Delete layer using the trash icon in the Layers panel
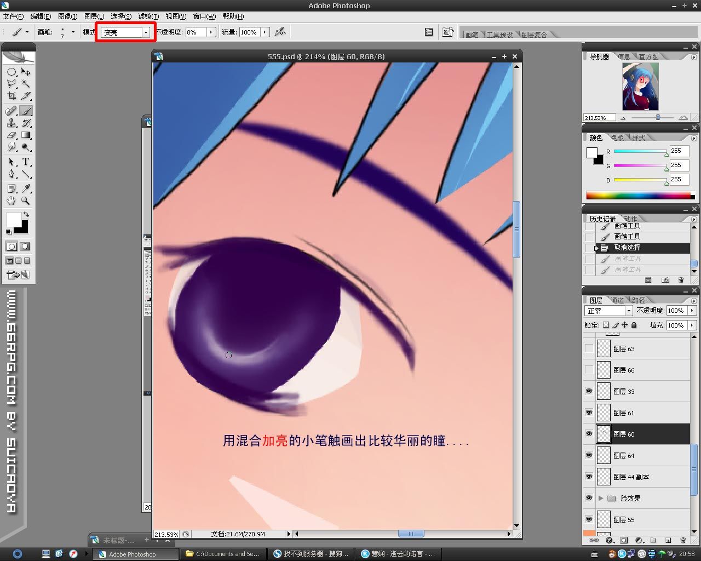Image resolution: width=701 pixels, height=561 pixels. point(682,540)
